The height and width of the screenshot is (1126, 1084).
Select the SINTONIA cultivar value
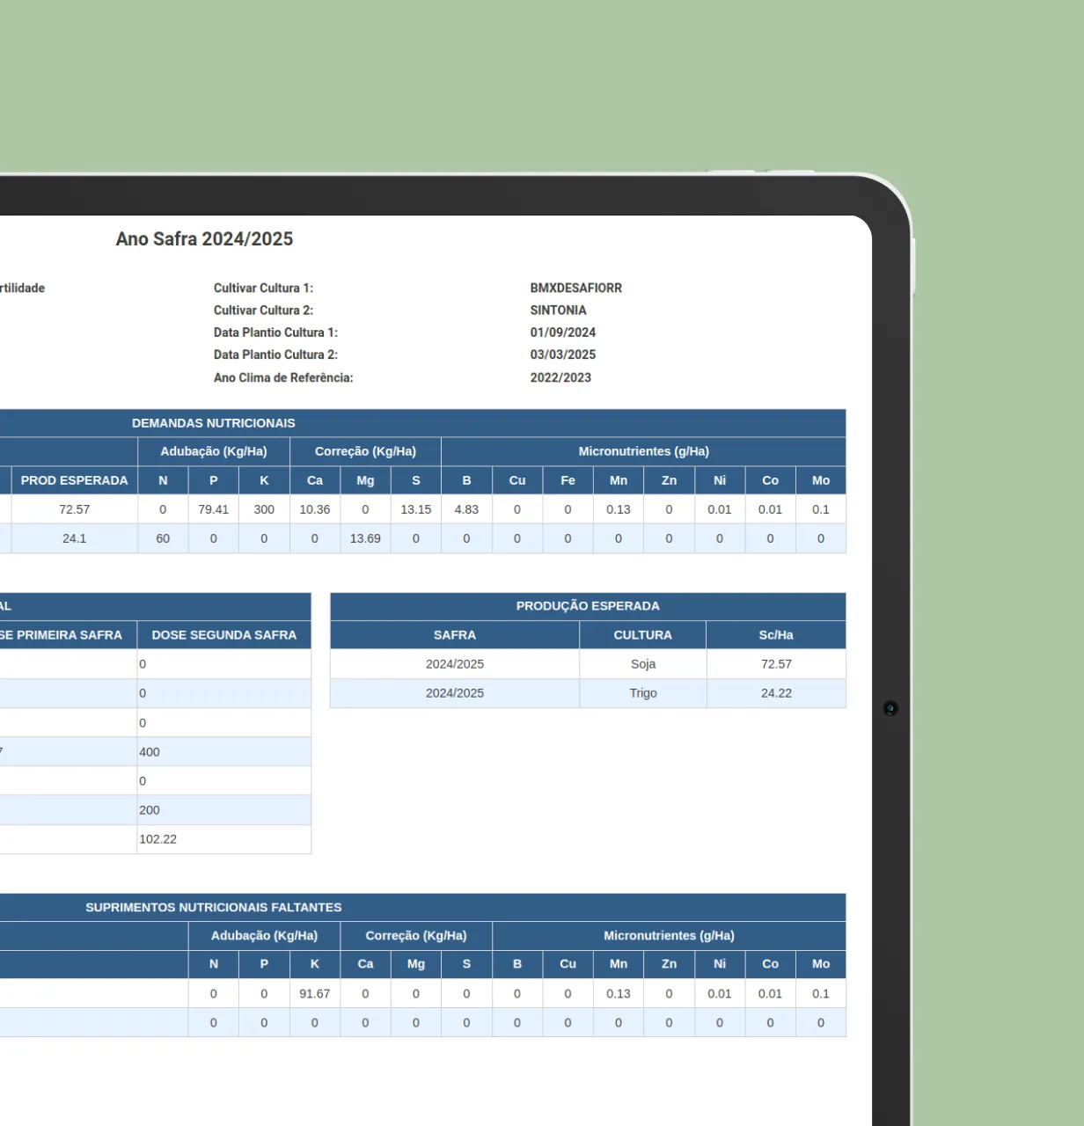(558, 310)
